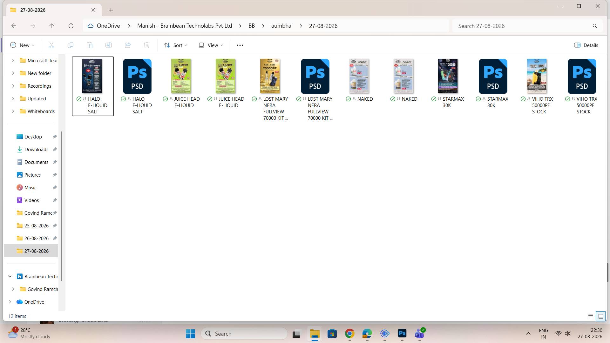Image resolution: width=610 pixels, height=343 pixels.
Task: Click the Cut scissors icon in toolbar
Action: point(51,45)
